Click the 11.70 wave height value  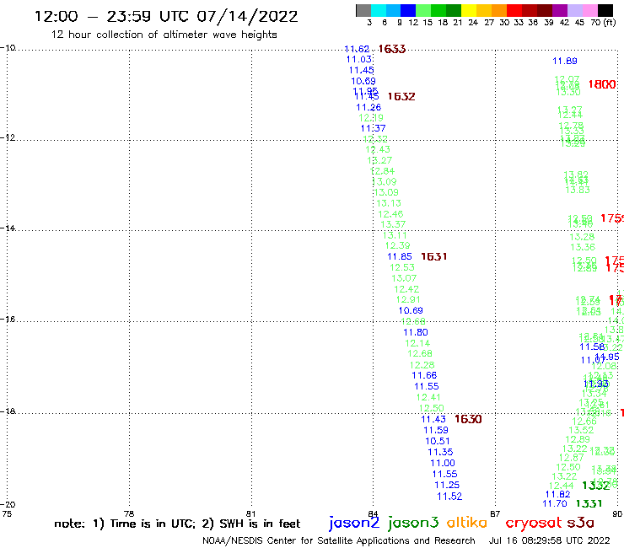(554, 504)
